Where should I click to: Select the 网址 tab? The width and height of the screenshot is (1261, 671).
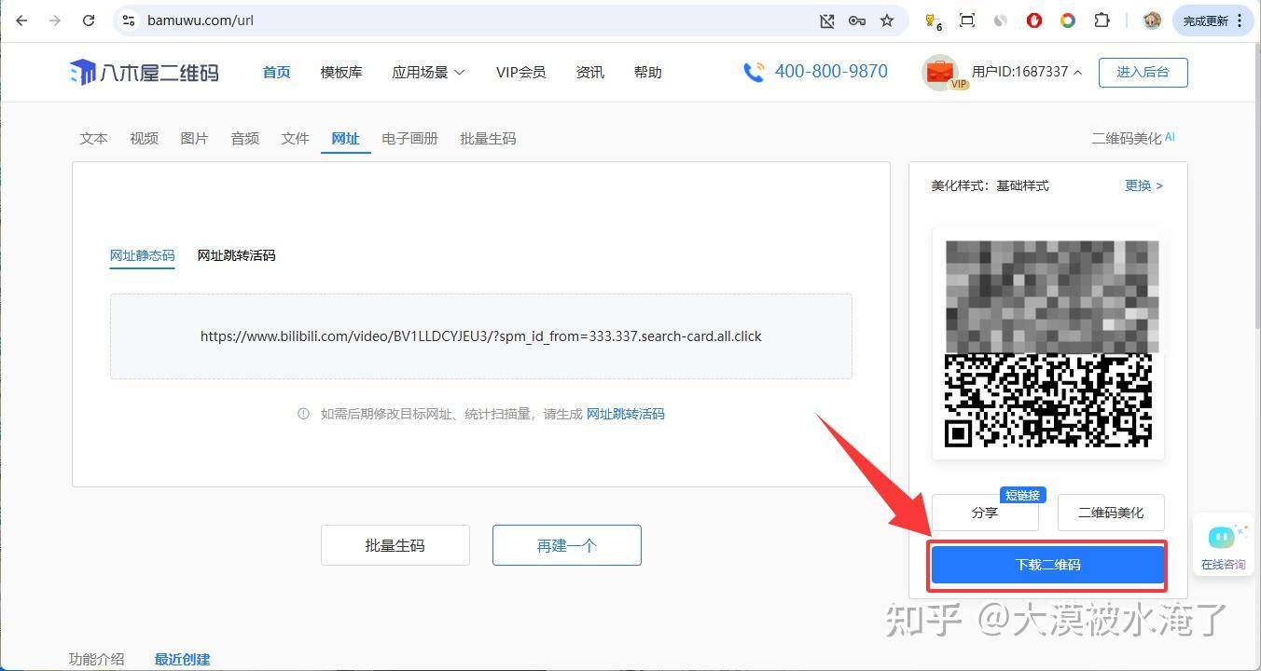click(345, 138)
